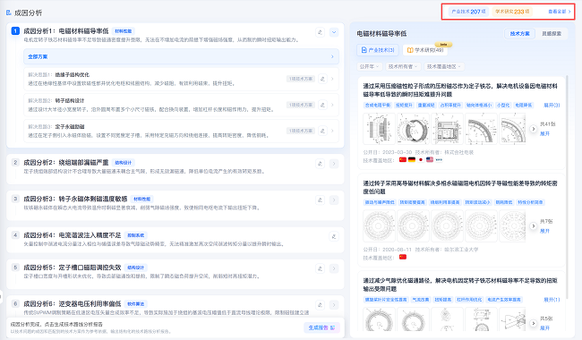
Task: Click the Germany flag in first result
Action: coord(412,160)
